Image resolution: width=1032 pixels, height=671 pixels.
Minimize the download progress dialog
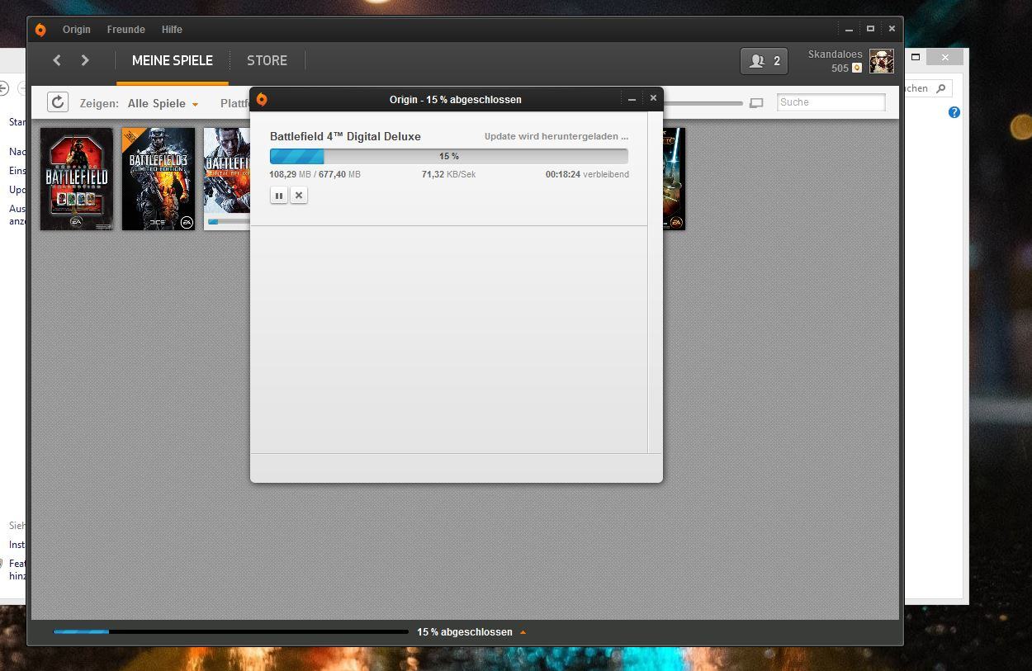pyautogui.click(x=632, y=99)
